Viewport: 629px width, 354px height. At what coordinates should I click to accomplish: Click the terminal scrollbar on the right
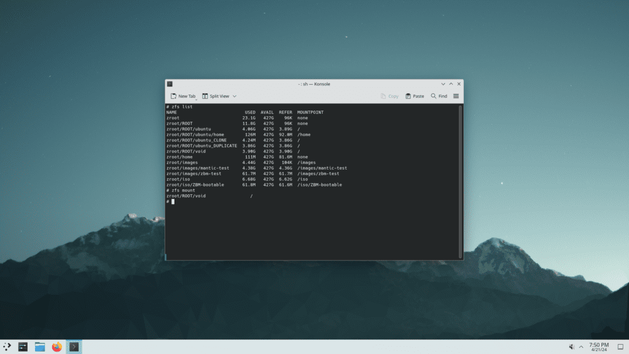point(459,154)
